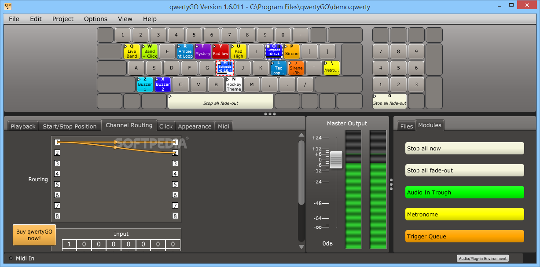Click spacebar Stop all fade-out key

point(220,101)
